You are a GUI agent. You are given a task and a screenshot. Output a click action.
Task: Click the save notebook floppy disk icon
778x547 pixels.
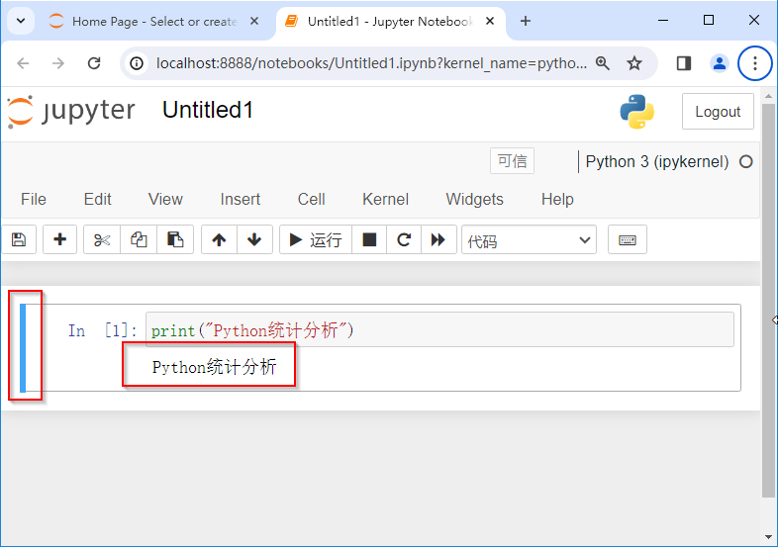point(18,239)
